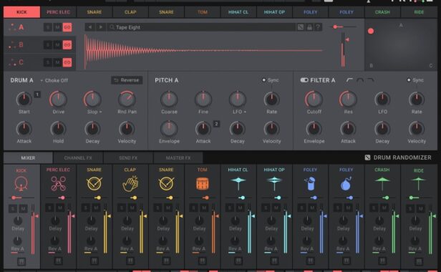Open the help question-mark icon
Viewport: 441px width, 272px height.
(318, 27)
